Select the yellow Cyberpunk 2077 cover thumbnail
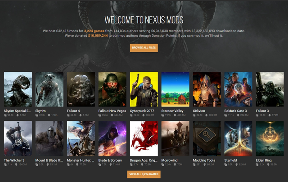The width and height of the screenshot is (288, 182). point(144,89)
